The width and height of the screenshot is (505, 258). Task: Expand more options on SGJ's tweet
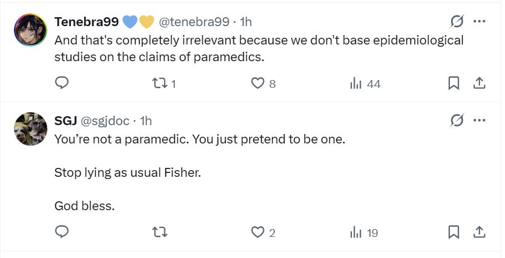coord(479,121)
